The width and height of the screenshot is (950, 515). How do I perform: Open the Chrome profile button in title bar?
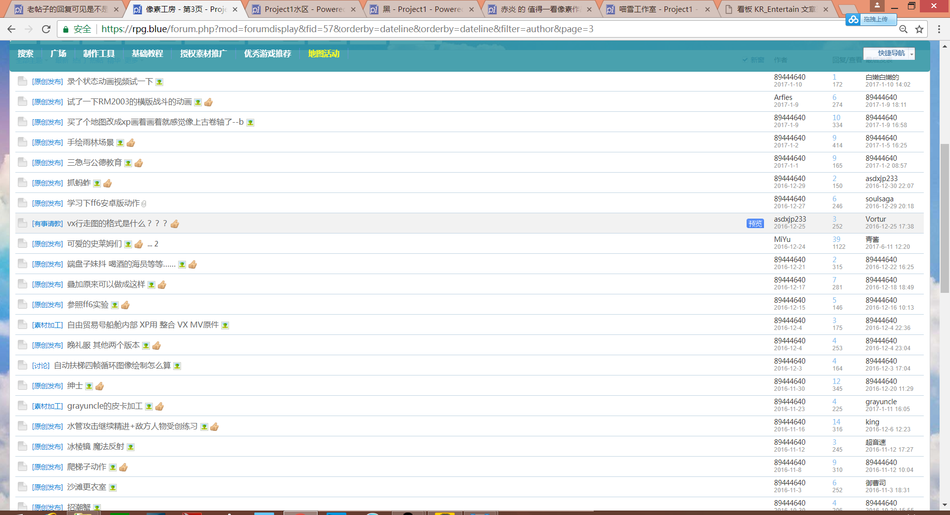tap(877, 5)
